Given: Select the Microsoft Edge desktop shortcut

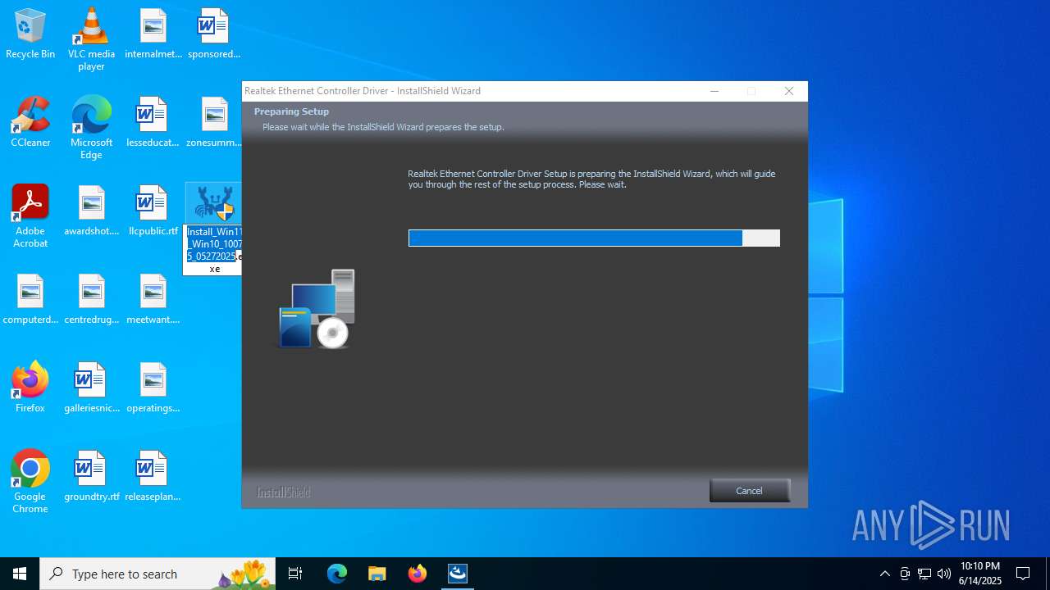Looking at the screenshot, I should tap(91, 128).
